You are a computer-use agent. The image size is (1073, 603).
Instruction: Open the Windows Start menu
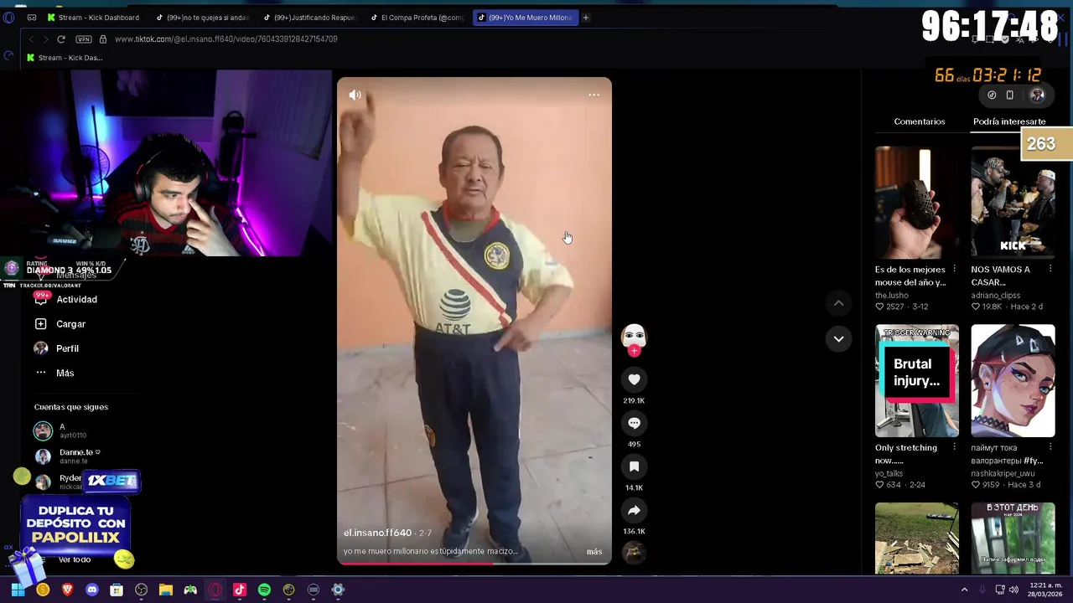[18, 590]
